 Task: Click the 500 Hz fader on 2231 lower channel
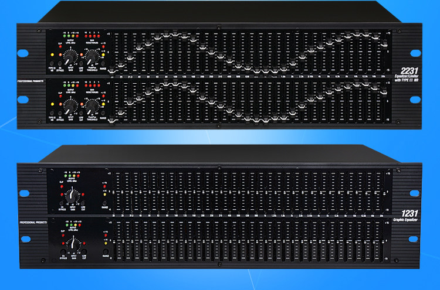click(239, 114)
